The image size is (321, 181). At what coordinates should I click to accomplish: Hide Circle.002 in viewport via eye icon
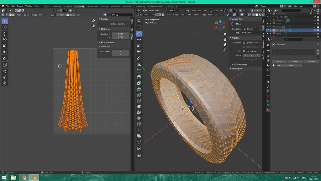click(x=315, y=30)
